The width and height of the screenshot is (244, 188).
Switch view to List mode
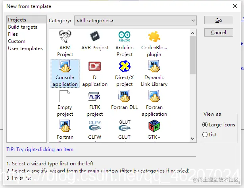[x=209, y=134]
